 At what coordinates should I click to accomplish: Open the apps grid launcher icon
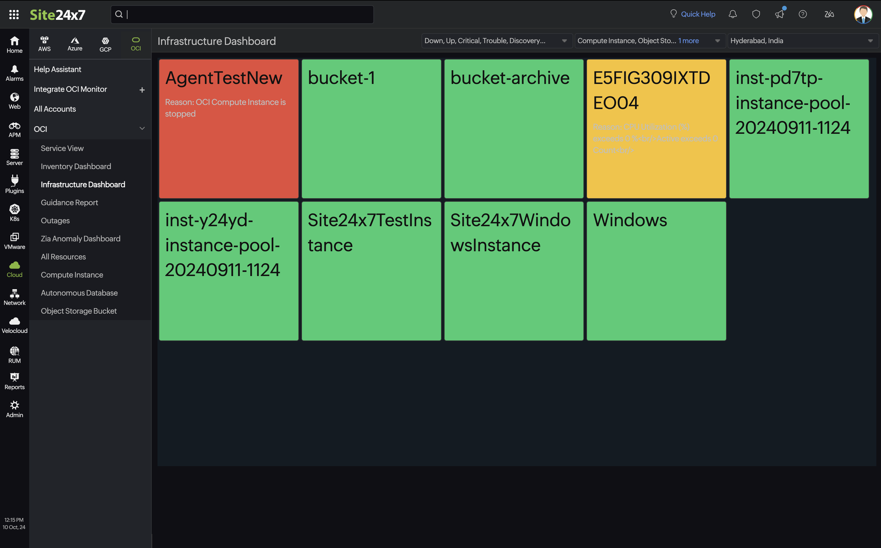click(14, 15)
